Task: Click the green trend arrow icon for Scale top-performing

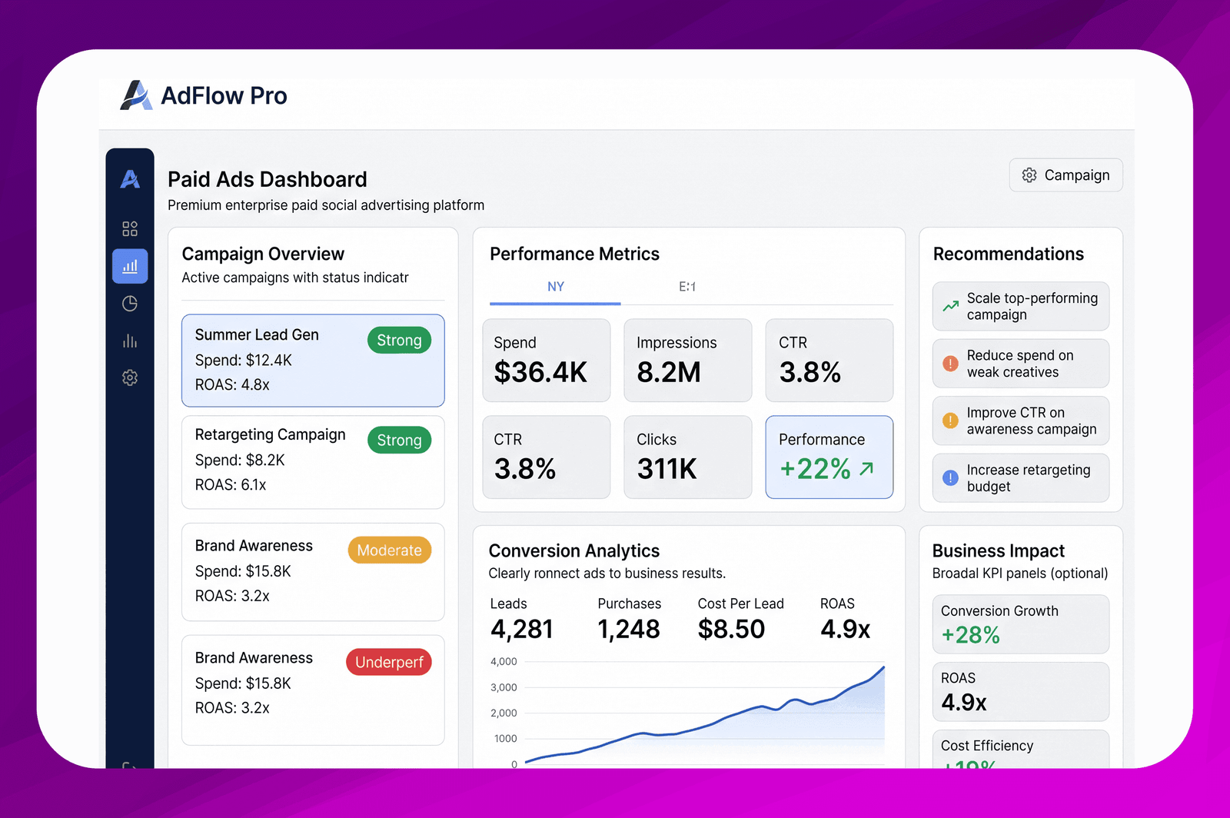Action: click(x=951, y=306)
